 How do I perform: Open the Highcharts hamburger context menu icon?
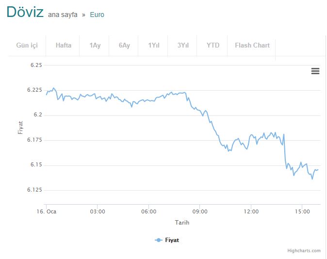point(315,71)
